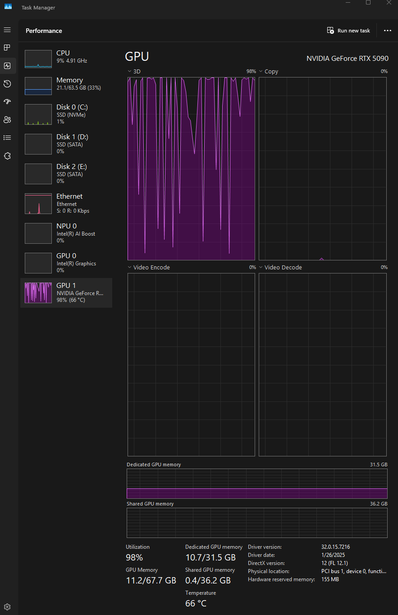Screen dimensions: 398x615
Task: Click the CPU mini graph thumbnail
Action: click(38, 59)
